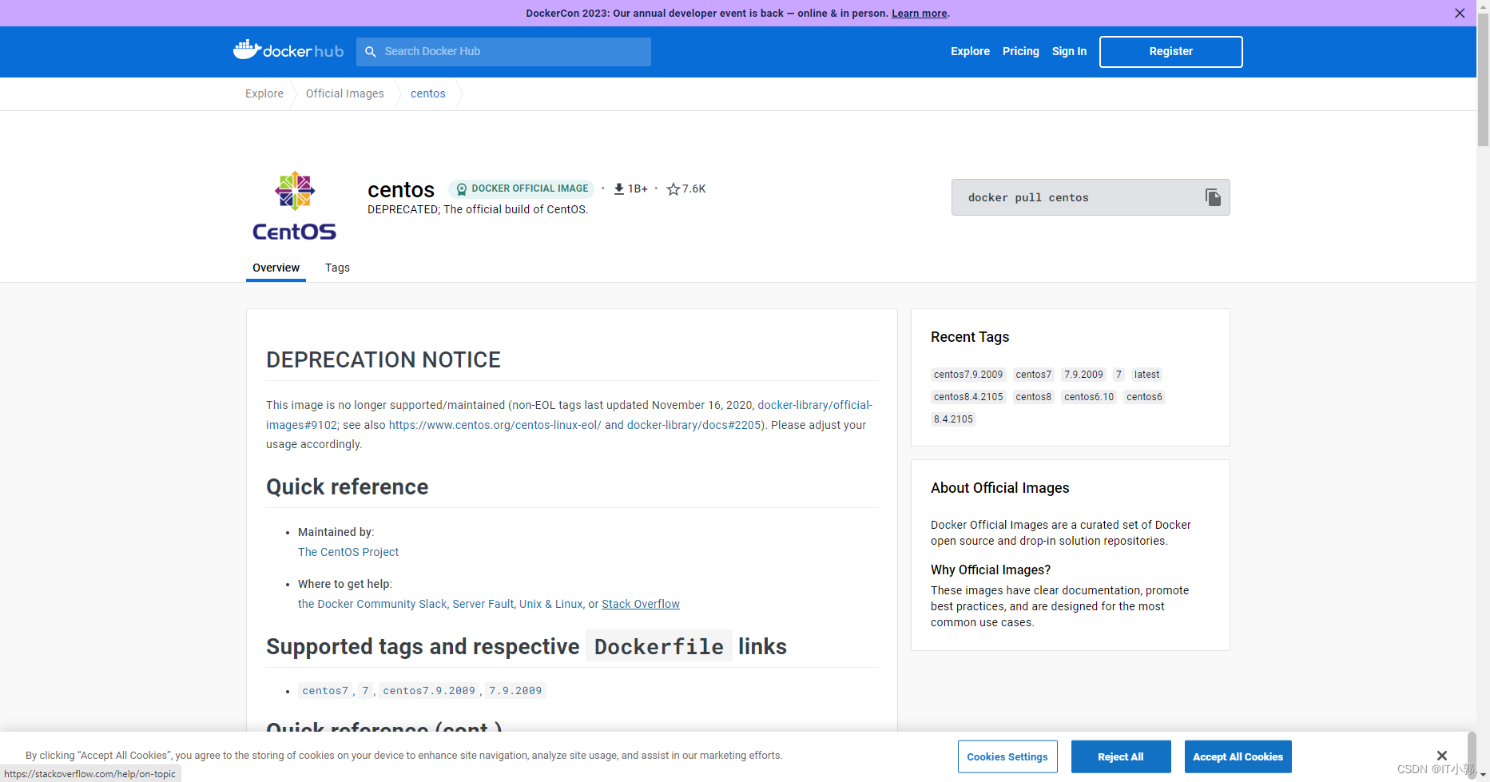Select the 7 recent tag chip

(1118, 375)
